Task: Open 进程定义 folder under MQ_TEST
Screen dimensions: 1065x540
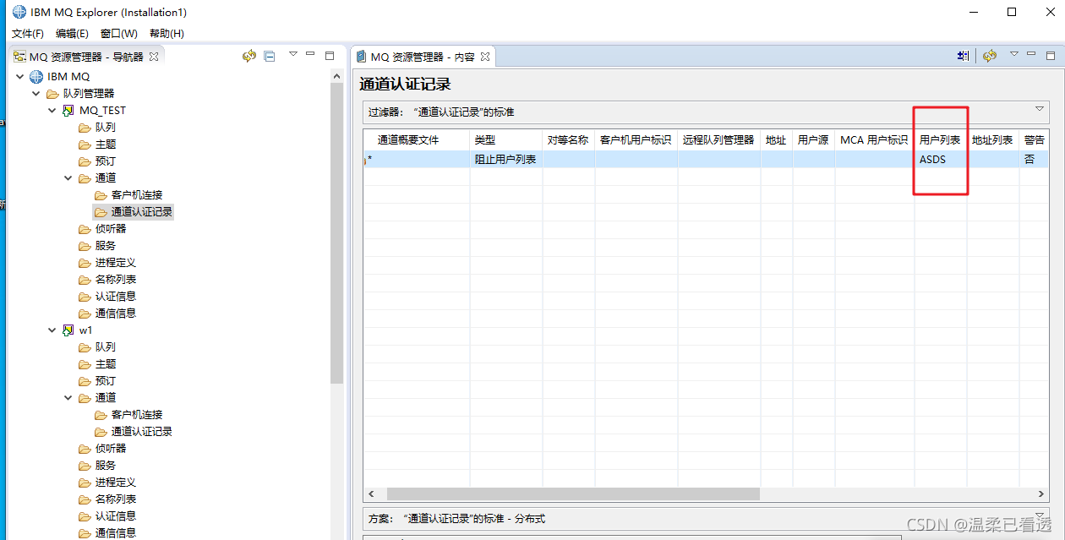Action: click(116, 263)
